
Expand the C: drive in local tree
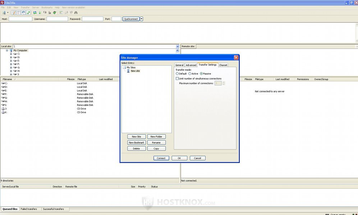[11, 54]
